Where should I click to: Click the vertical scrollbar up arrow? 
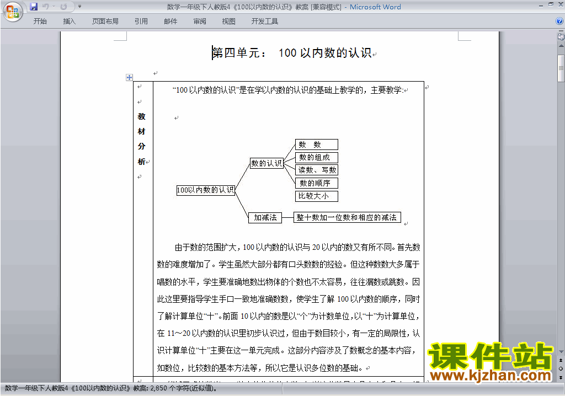tap(561, 46)
